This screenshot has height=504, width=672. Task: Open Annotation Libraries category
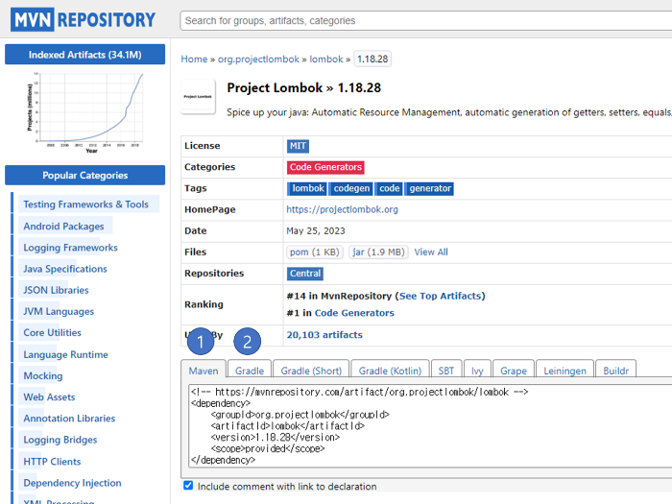pyautogui.click(x=69, y=419)
